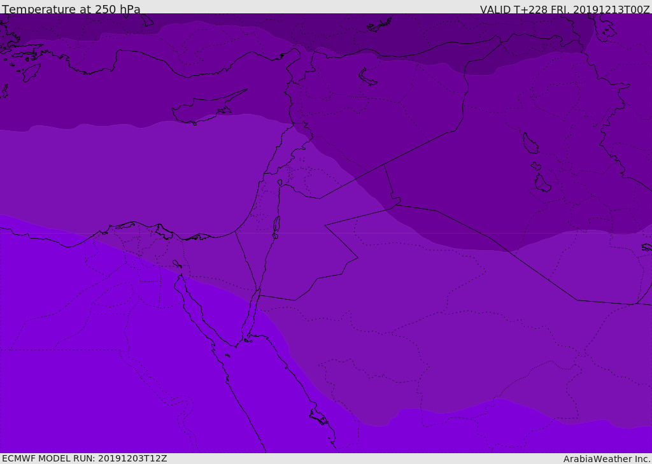The width and height of the screenshot is (652, 464).
Task: Click the island of Cyprus on map
Action: click(x=208, y=108)
